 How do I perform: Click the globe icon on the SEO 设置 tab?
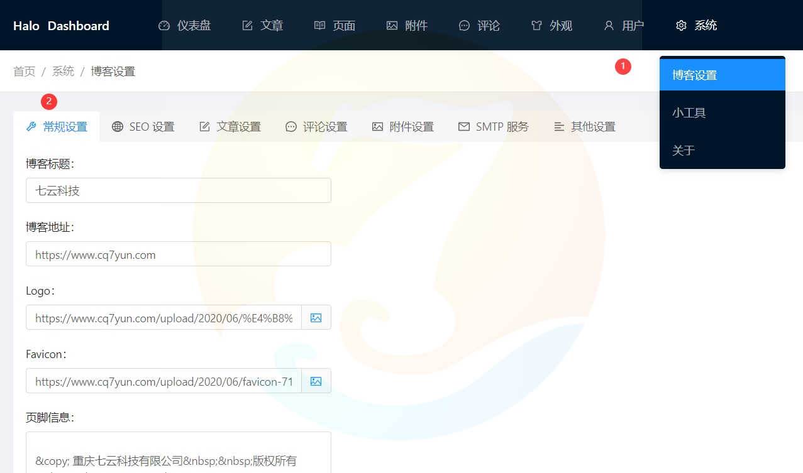click(x=118, y=127)
